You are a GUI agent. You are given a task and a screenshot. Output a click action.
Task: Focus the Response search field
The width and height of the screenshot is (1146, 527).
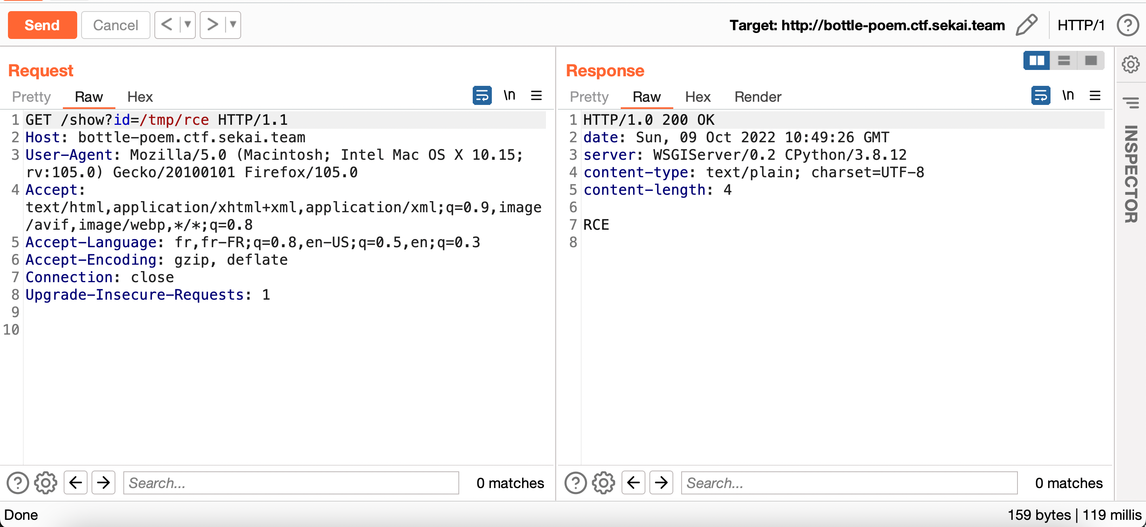tap(849, 483)
